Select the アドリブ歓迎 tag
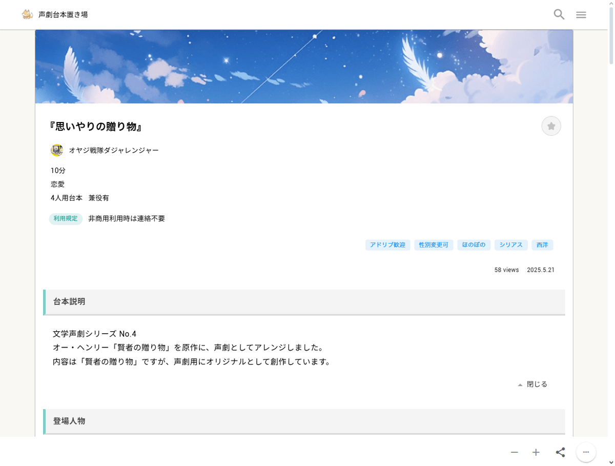The image size is (615, 466). pos(388,245)
